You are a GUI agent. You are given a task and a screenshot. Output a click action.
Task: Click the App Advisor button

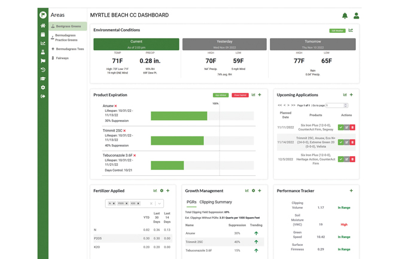pos(221,95)
